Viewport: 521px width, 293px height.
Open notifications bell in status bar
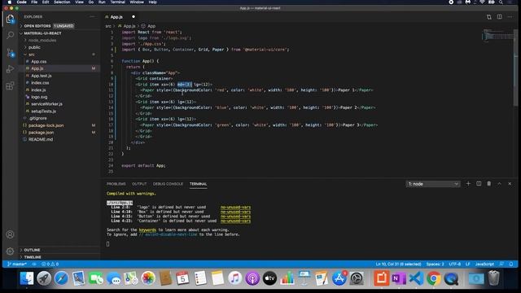pyautogui.click(x=511, y=264)
